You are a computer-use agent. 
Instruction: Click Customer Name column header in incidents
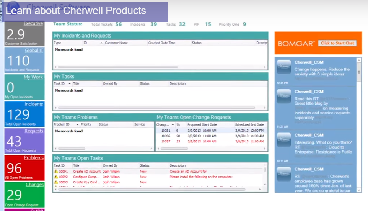(125, 43)
